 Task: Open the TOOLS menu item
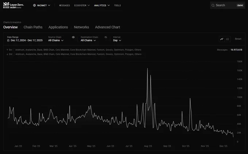pyautogui.click(x=117, y=5)
